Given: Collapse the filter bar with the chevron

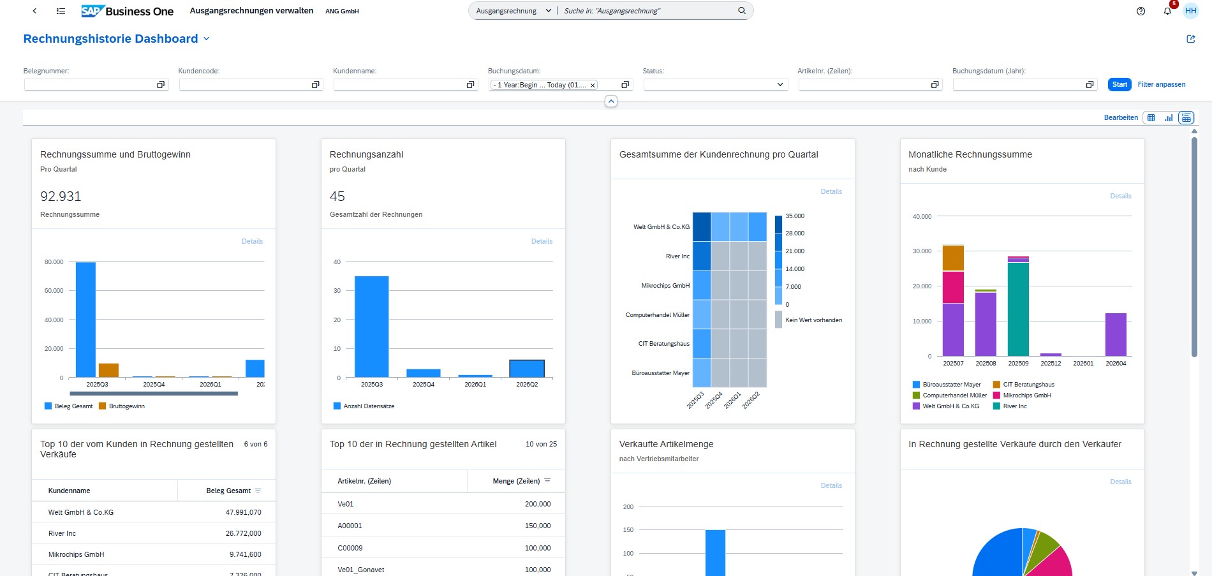Looking at the screenshot, I should pyautogui.click(x=611, y=101).
